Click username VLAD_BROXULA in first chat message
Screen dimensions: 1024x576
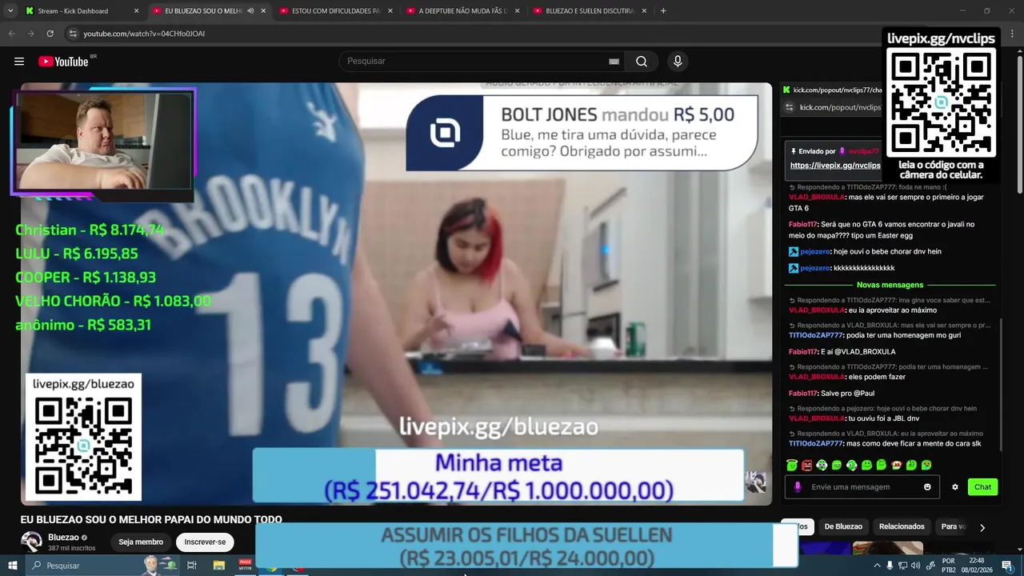pos(817,197)
